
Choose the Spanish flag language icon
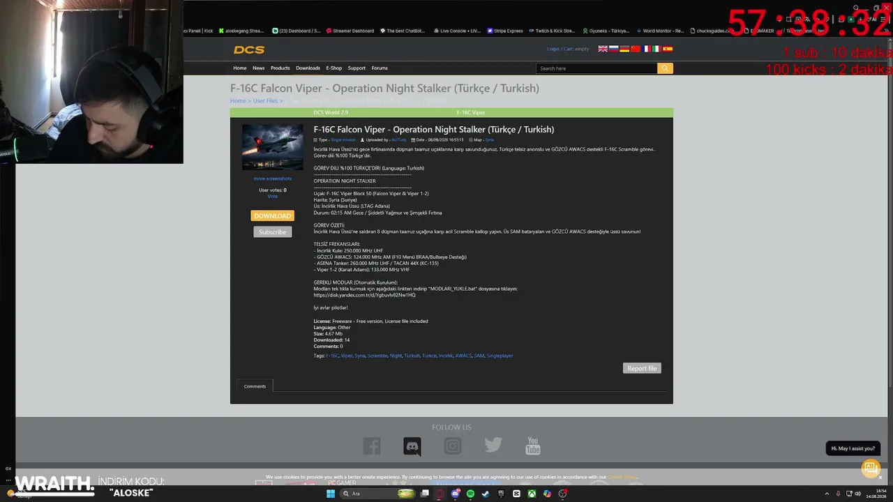668,49
